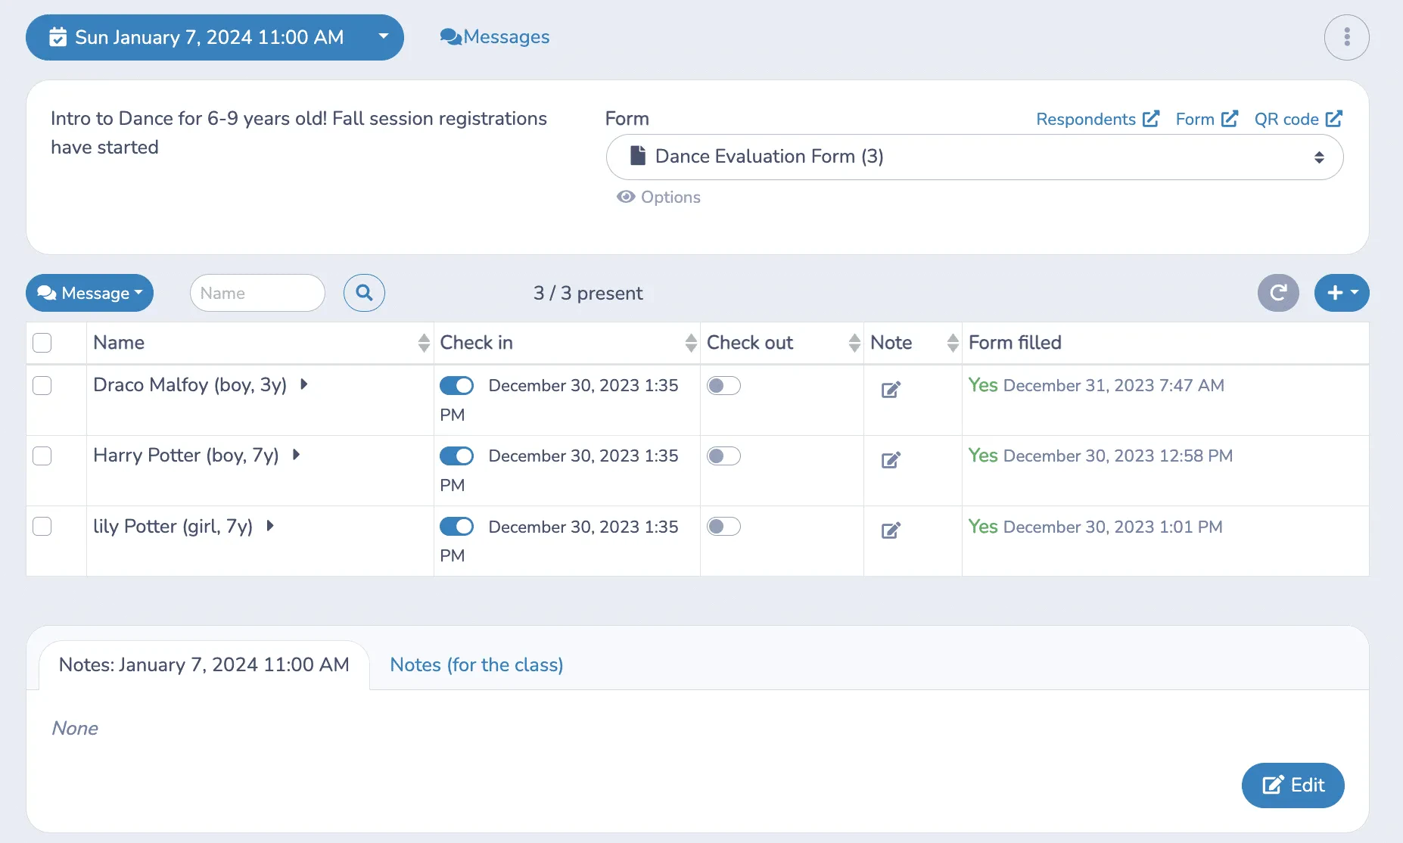Enable check-out switch for Harry Potter

pyautogui.click(x=723, y=456)
